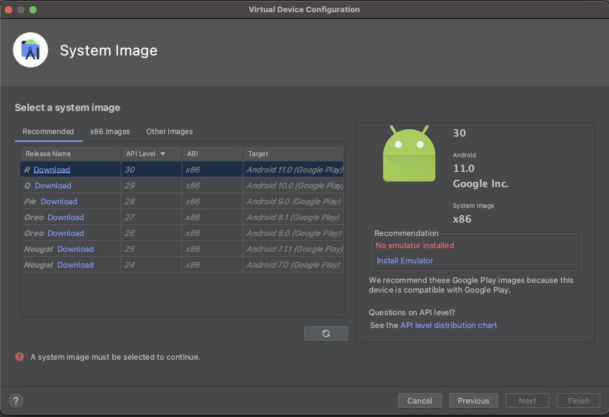
Task: Download the Pie API 28 image
Action: [x=59, y=201]
